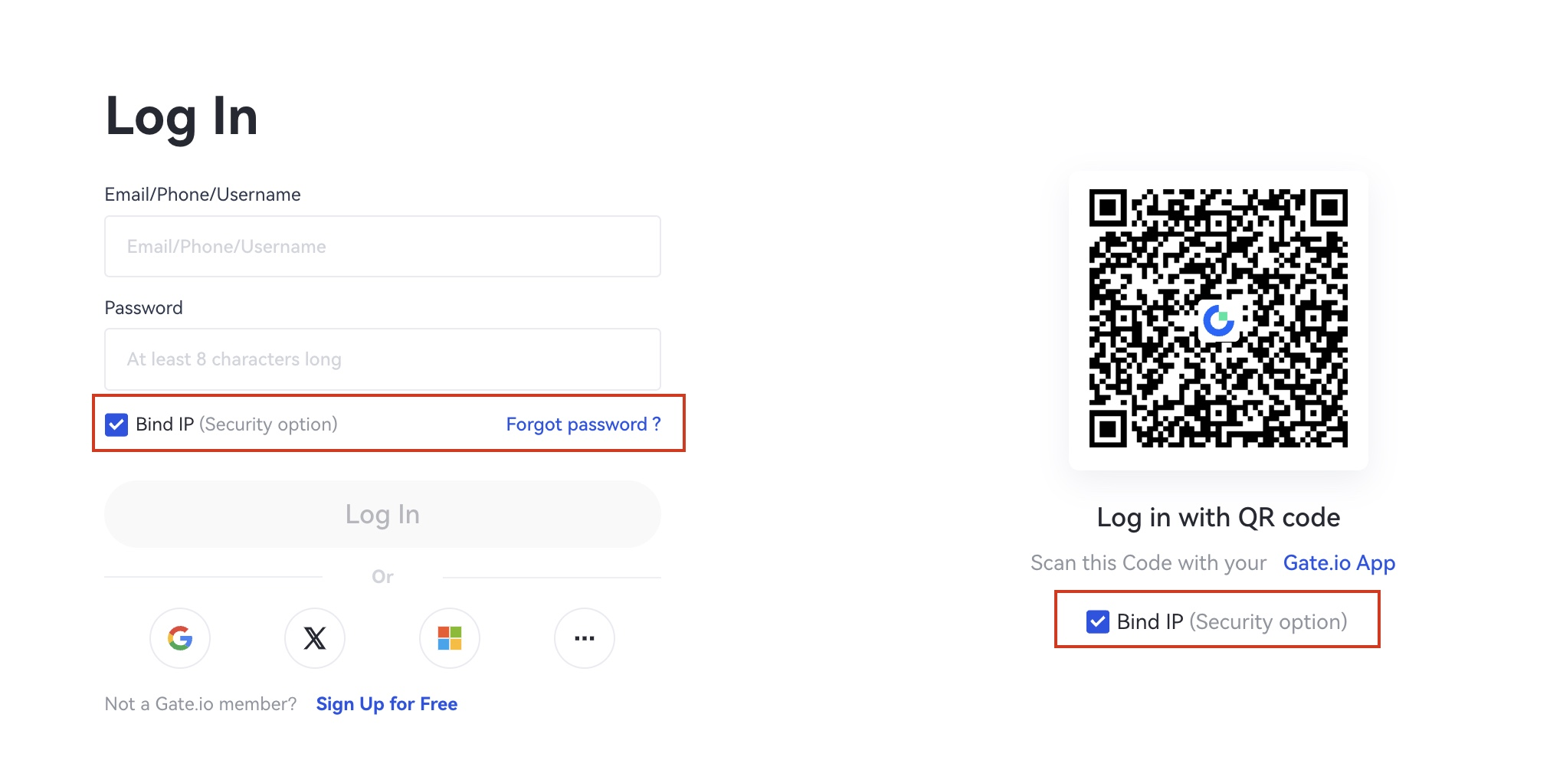
Task: Show more login options via ellipsis icon
Action: (x=585, y=638)
